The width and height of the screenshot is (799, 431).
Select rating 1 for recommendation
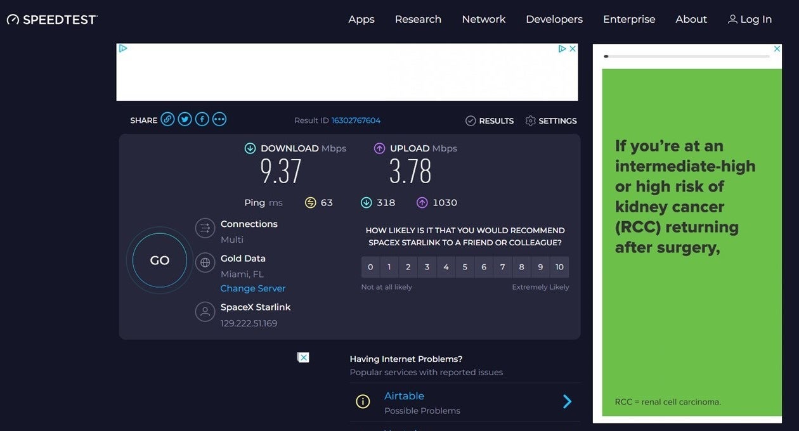point(389,267)
